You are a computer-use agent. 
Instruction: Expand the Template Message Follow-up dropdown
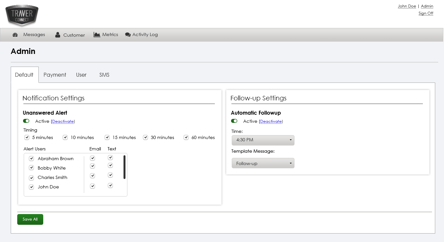(x=263, y=163)
